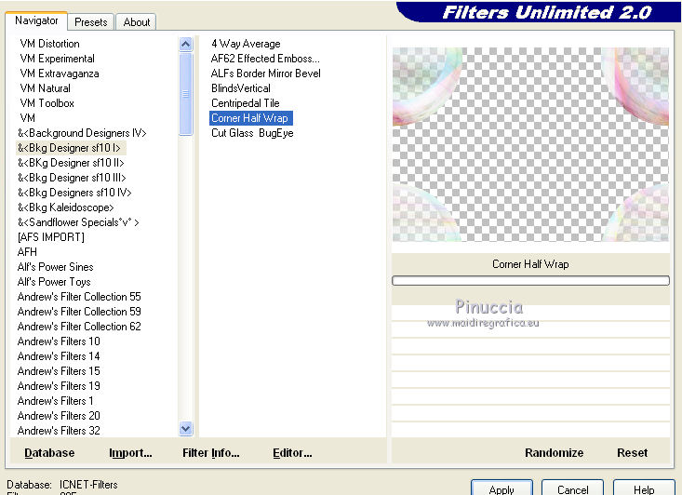Select Andrew's Filters 19

point(59,386)
